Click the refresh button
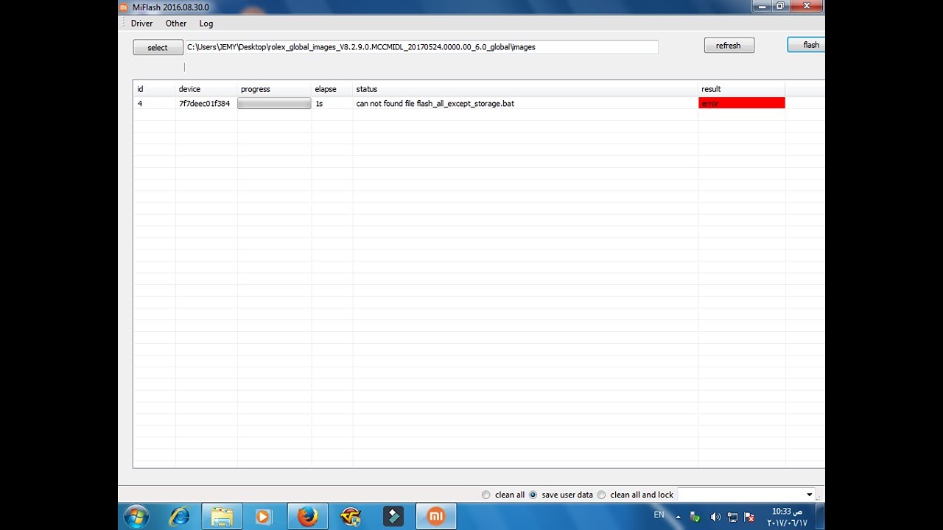 pyautogui.click(x=729, y=46)
